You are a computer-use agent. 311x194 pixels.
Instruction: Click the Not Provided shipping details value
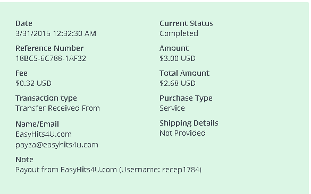[x=182, y=133]
